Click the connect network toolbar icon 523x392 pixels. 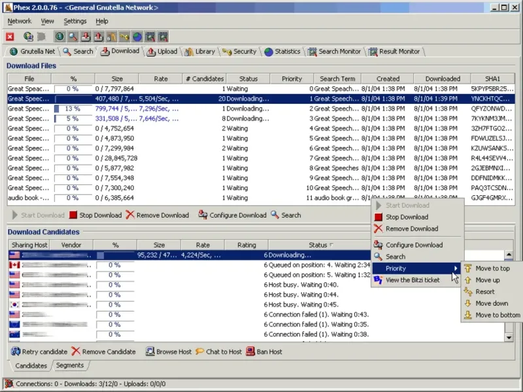point(29,37)
